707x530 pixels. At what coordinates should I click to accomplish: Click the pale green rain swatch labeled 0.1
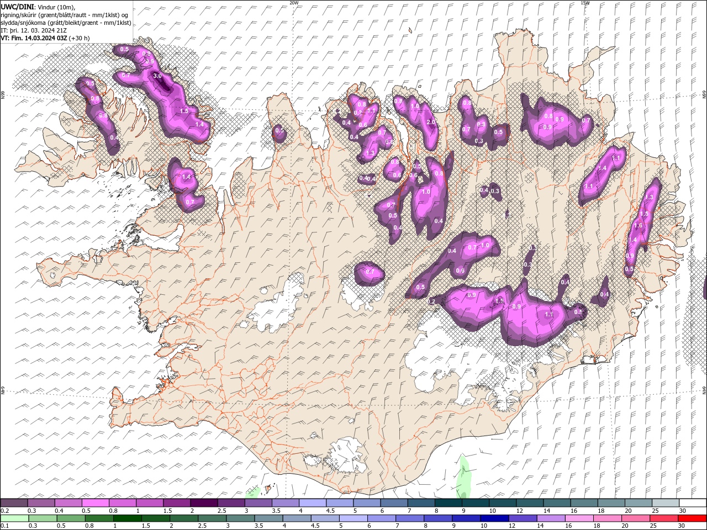pyautogui.click(x=14, y=518)
